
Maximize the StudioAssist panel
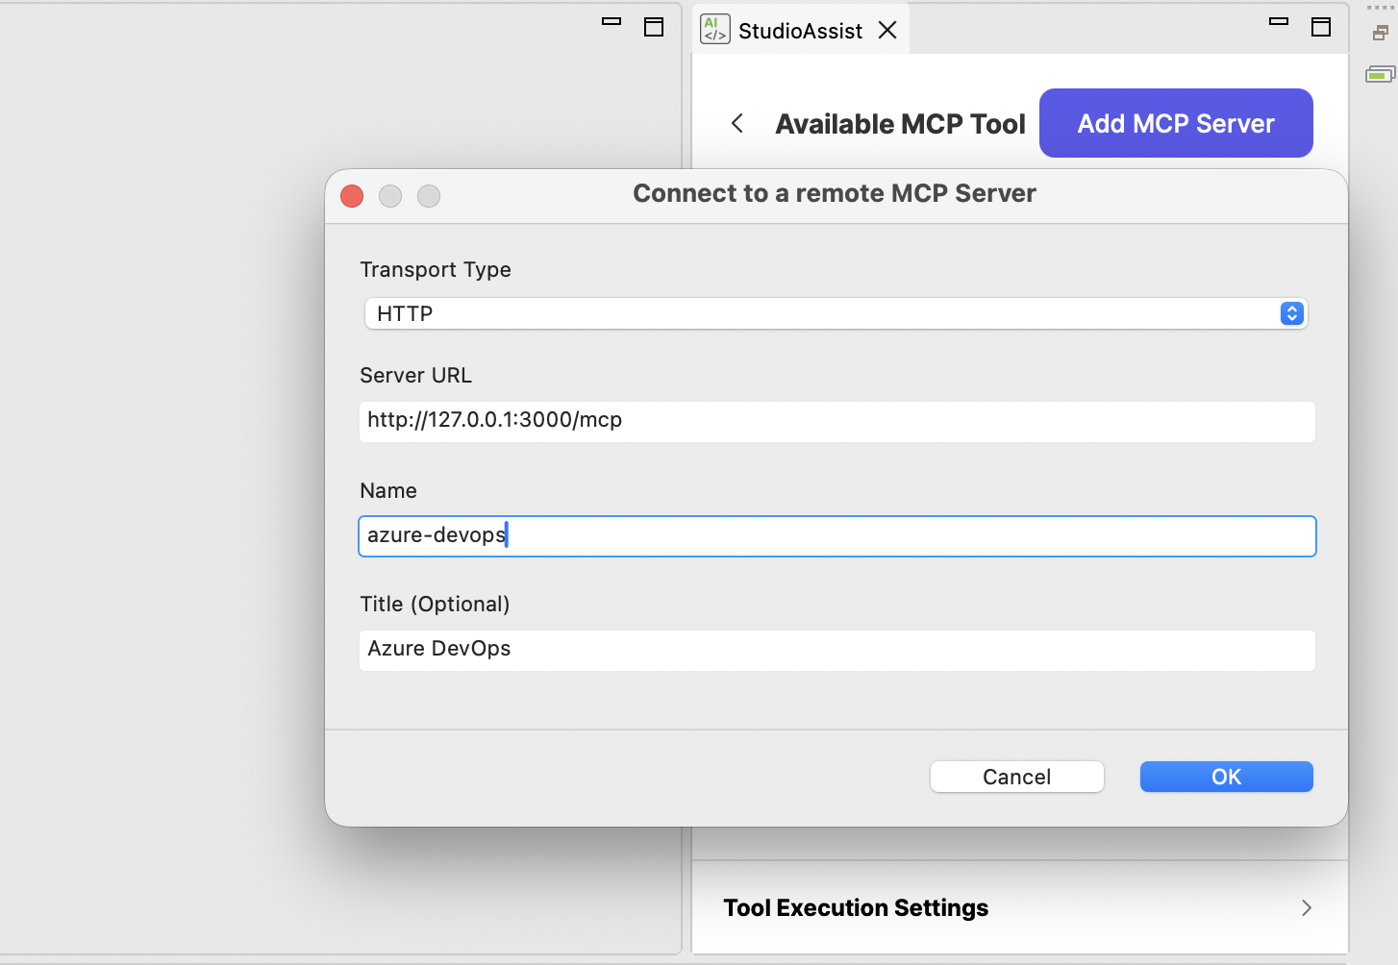tap(1321, 28)
